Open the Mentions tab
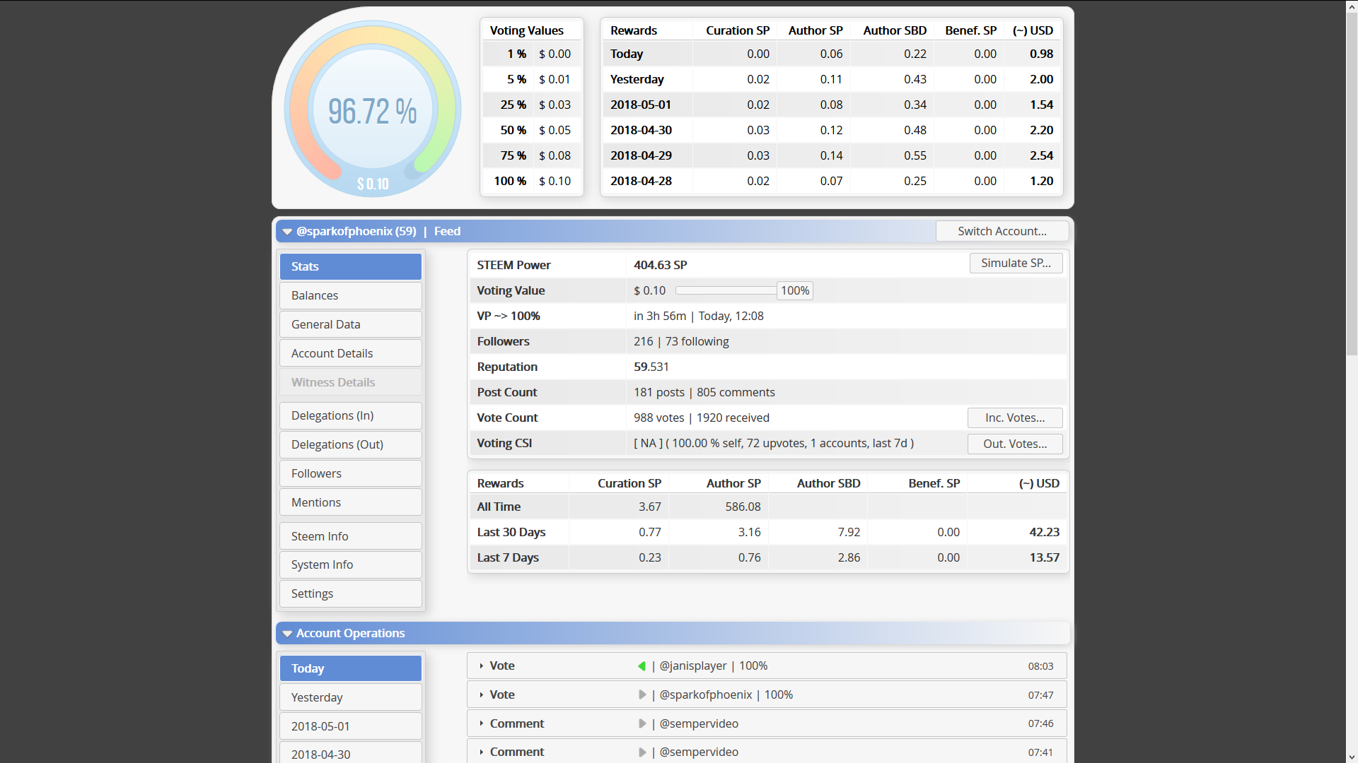 [351, 502]
